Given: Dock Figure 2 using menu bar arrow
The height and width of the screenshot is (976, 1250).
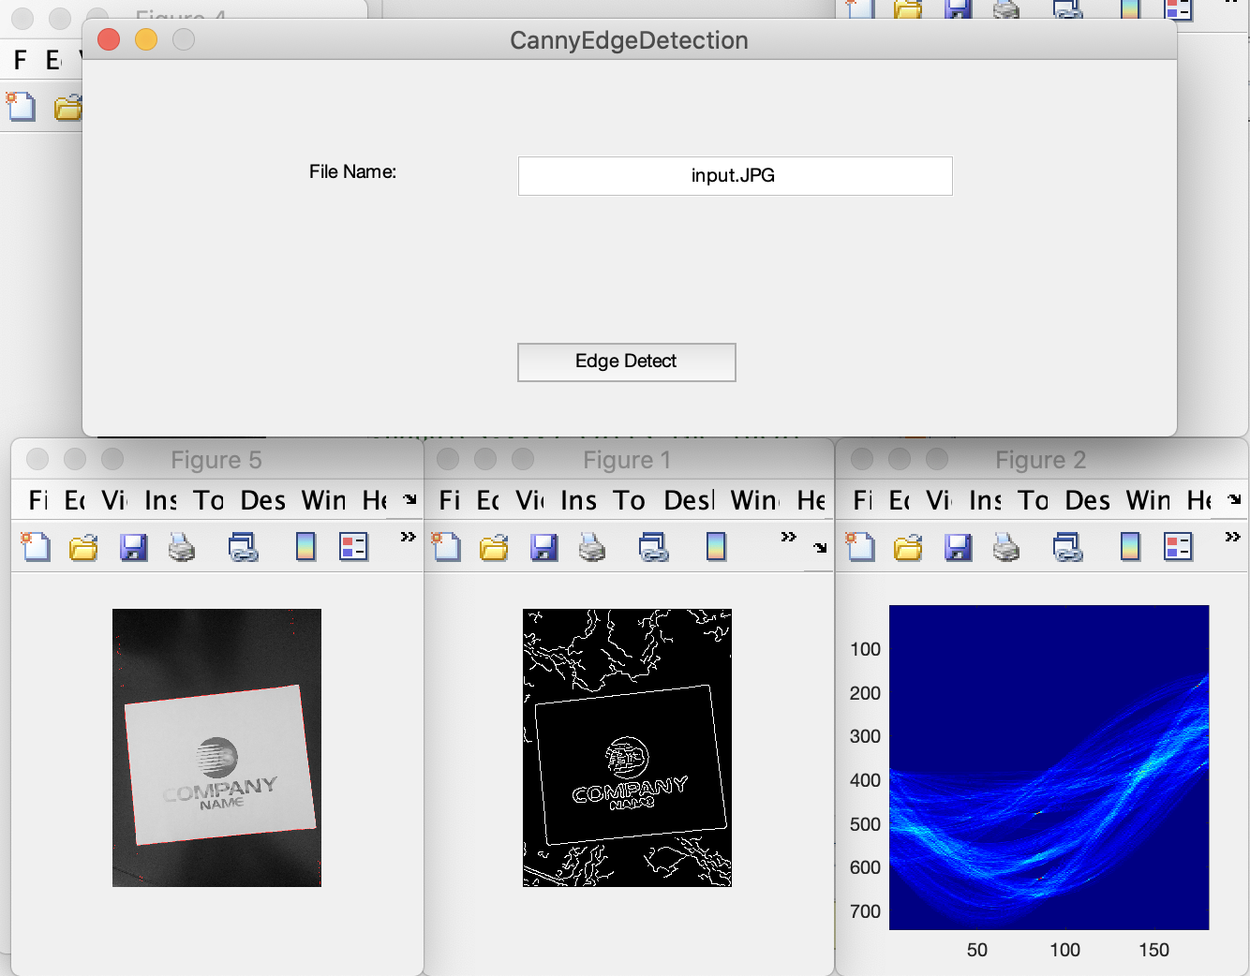Looking at the screenshot, I should click(x=1235, y=500).
